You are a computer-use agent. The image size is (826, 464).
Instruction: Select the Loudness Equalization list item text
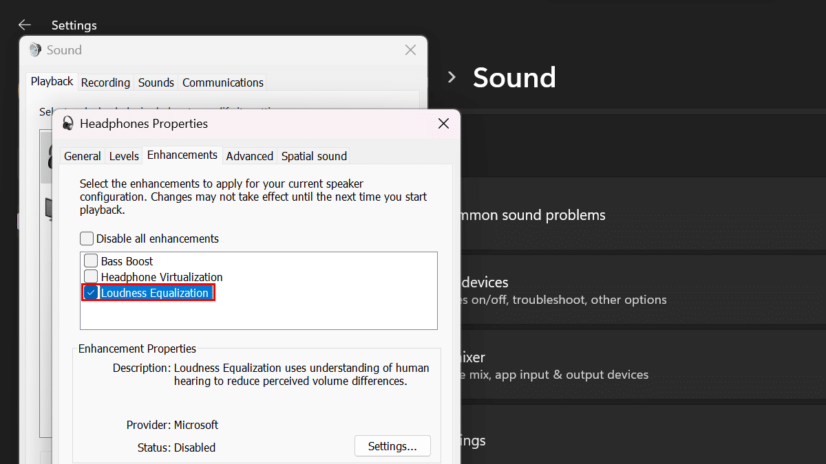pos(155,293)
